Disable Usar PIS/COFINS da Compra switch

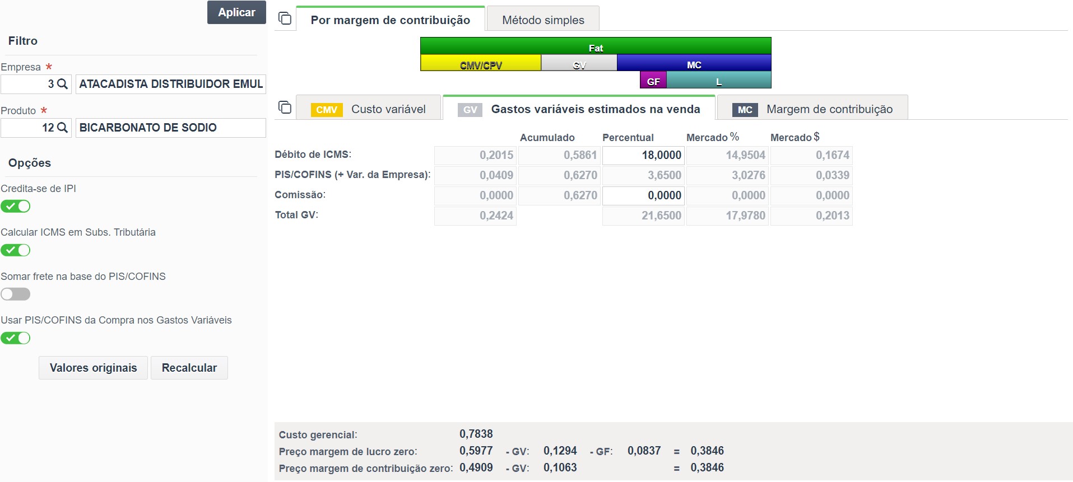[16, 338]
